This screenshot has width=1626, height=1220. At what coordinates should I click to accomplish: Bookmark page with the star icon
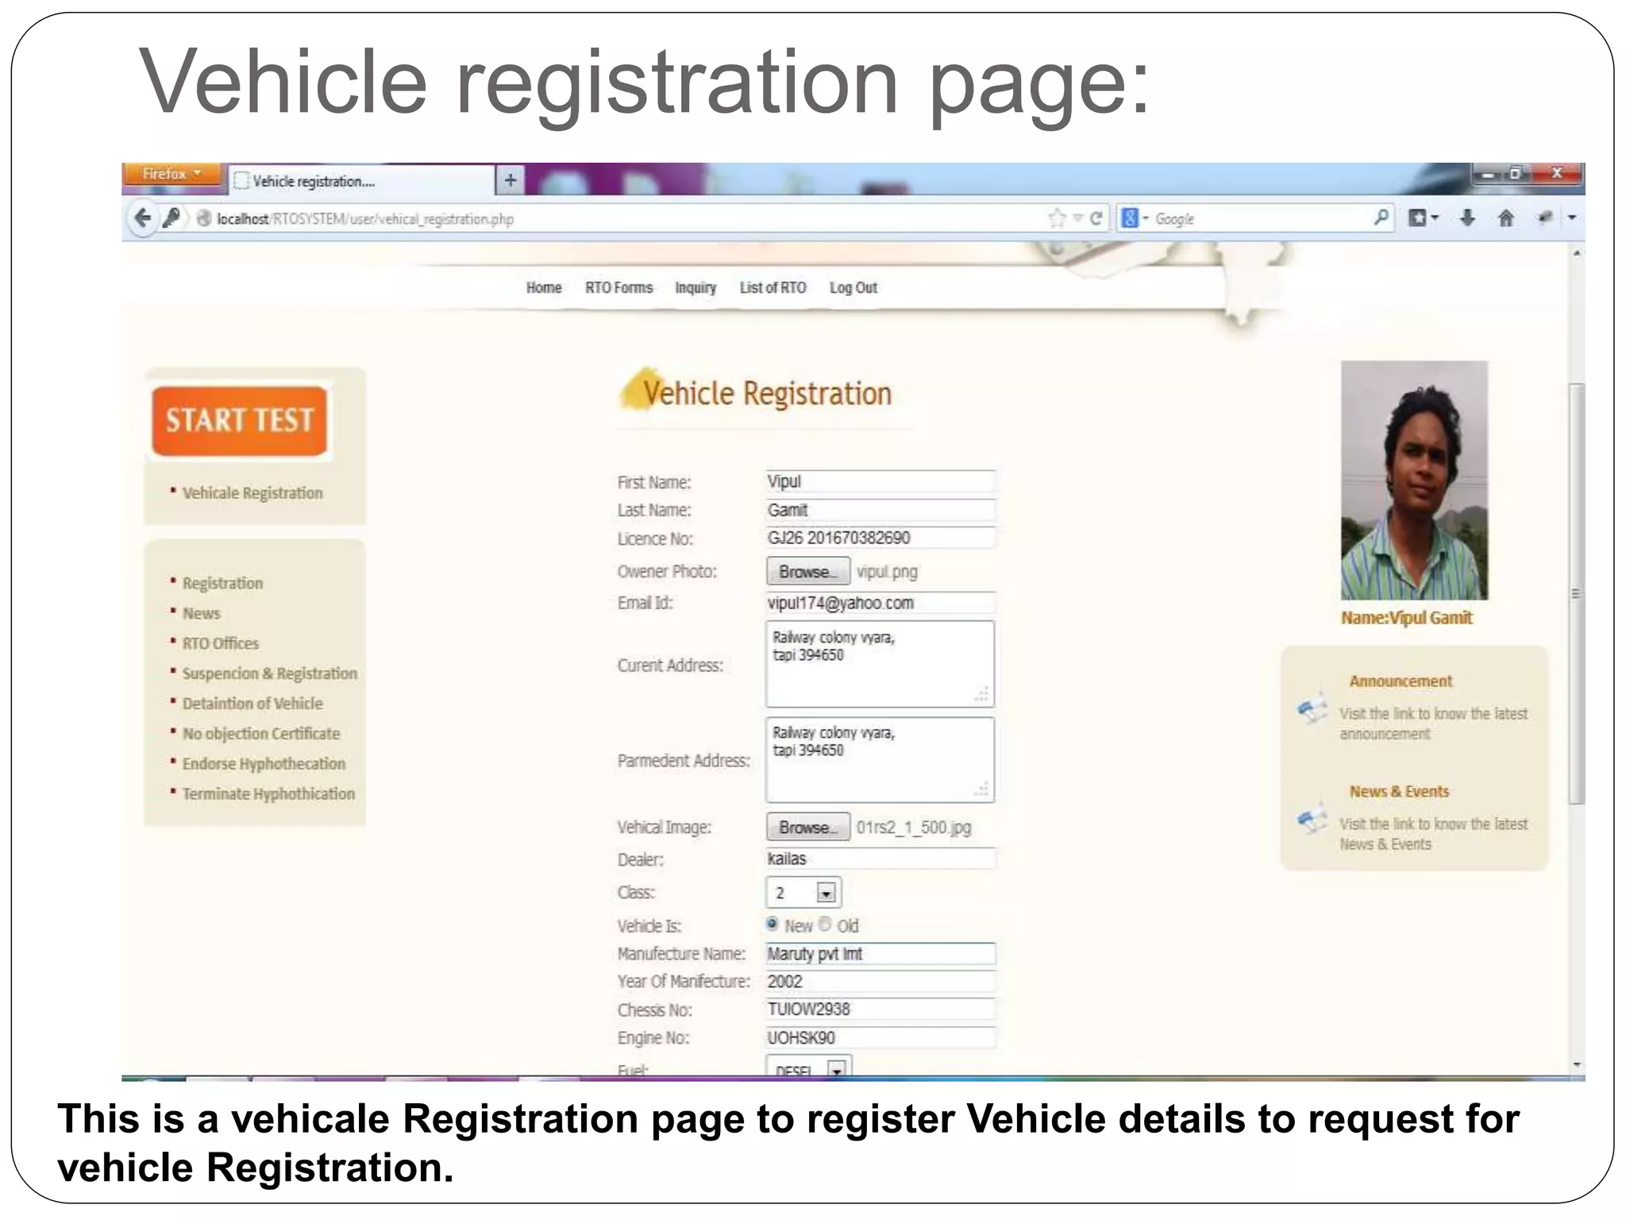pos(1057,218)
